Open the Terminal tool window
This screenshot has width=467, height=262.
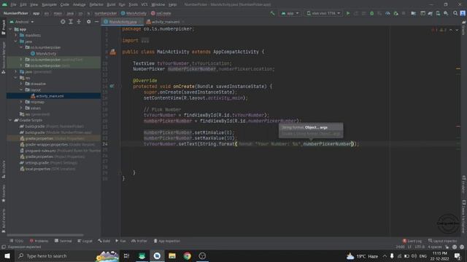63,241
